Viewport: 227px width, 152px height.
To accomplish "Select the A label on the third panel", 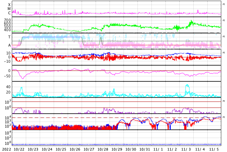I will coord(9,45).
